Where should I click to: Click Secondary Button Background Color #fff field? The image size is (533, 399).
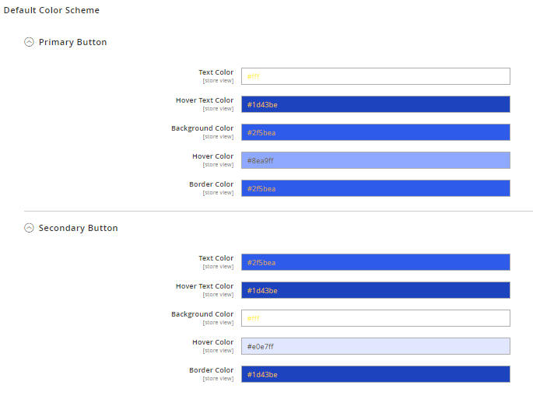(x=375, y=318)
